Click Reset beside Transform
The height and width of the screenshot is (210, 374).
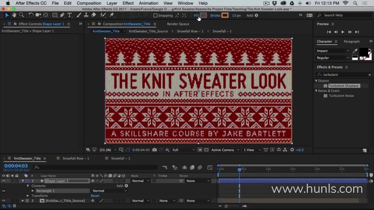tap(95, 196)
